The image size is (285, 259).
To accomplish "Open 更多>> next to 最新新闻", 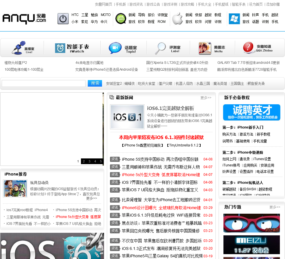I will tap(206, 98).
